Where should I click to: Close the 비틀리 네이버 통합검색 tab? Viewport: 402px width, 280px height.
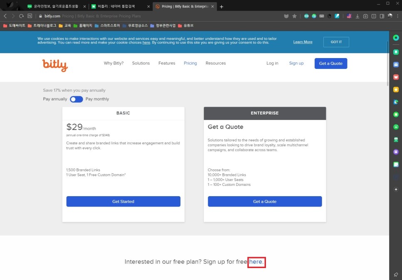[x=149, y=7]
